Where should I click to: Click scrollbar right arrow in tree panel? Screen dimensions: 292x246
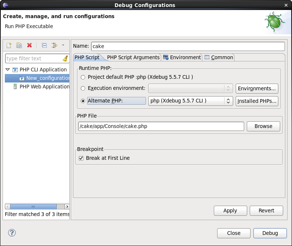(x=67, y=206)
